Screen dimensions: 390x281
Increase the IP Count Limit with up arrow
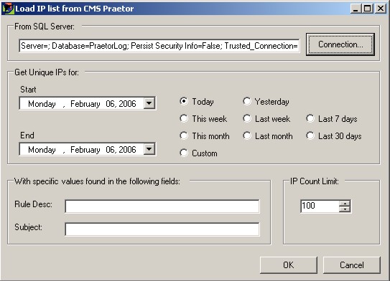[x=345, y=204]
